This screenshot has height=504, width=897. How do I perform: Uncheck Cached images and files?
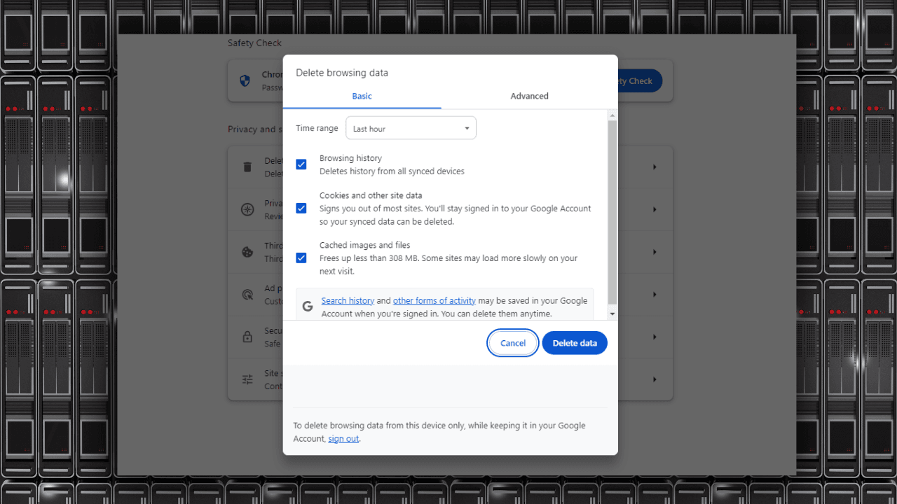[301, 258]
